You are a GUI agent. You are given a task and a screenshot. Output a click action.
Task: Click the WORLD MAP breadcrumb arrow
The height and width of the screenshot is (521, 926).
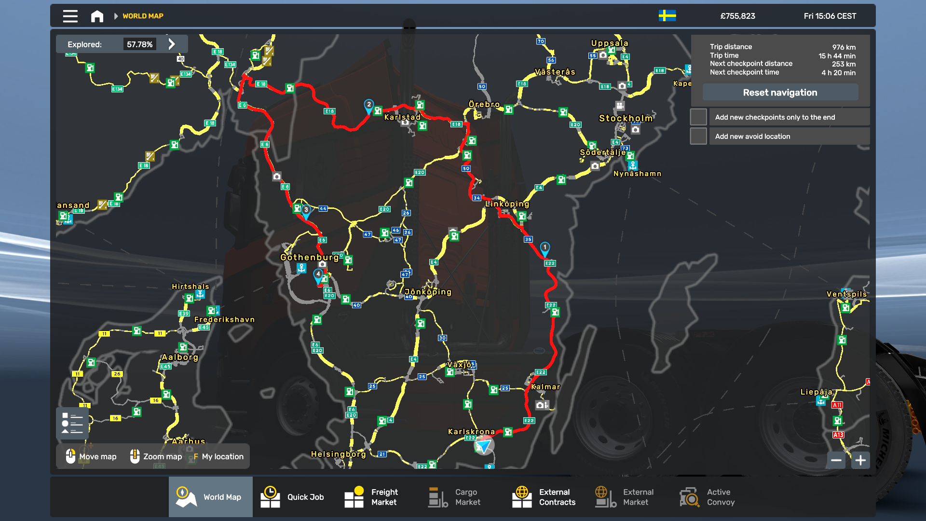coord(116,16)
